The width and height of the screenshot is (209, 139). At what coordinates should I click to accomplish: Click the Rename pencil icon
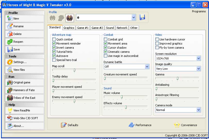click(10, 26)
